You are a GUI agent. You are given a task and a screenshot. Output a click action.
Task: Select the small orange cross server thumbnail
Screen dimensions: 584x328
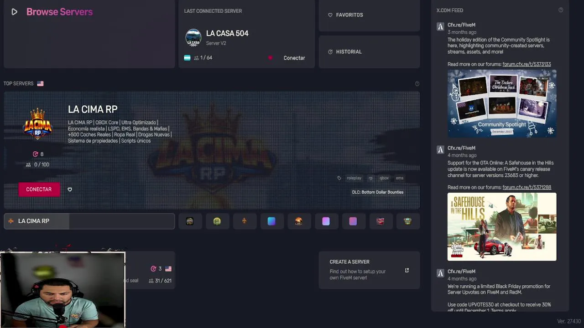(244, 221)
